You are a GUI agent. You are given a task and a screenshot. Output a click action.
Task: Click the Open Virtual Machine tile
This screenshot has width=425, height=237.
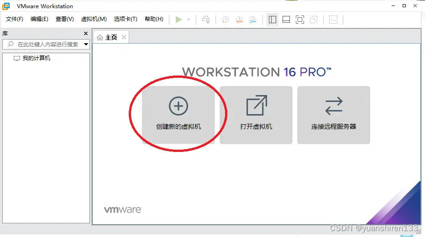pos(256,115)
